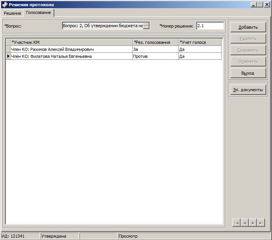Maximize the Решения протокола window
272x240 pixels.
[x=260, y=5]
